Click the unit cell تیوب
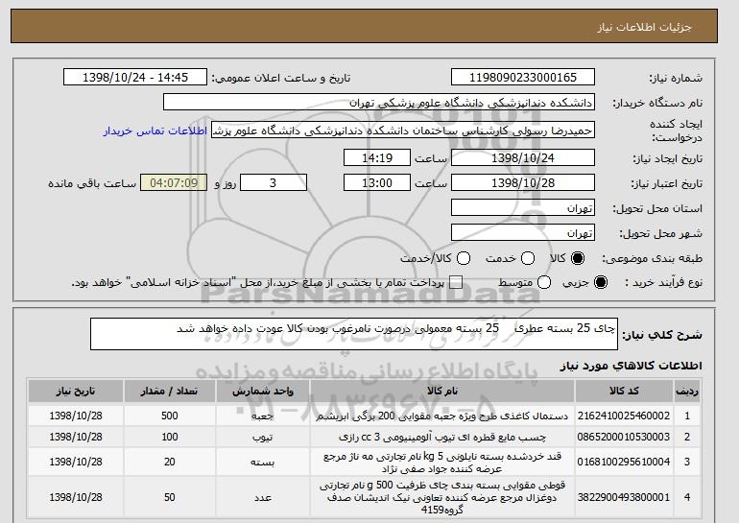 coord(263,438)
